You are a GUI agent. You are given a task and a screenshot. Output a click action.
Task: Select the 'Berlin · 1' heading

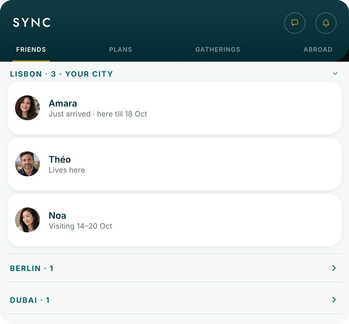tap(31, 268)
